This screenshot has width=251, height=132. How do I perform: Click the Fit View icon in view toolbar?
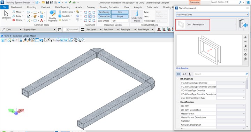pyautogui.click(x=37, y=40)
